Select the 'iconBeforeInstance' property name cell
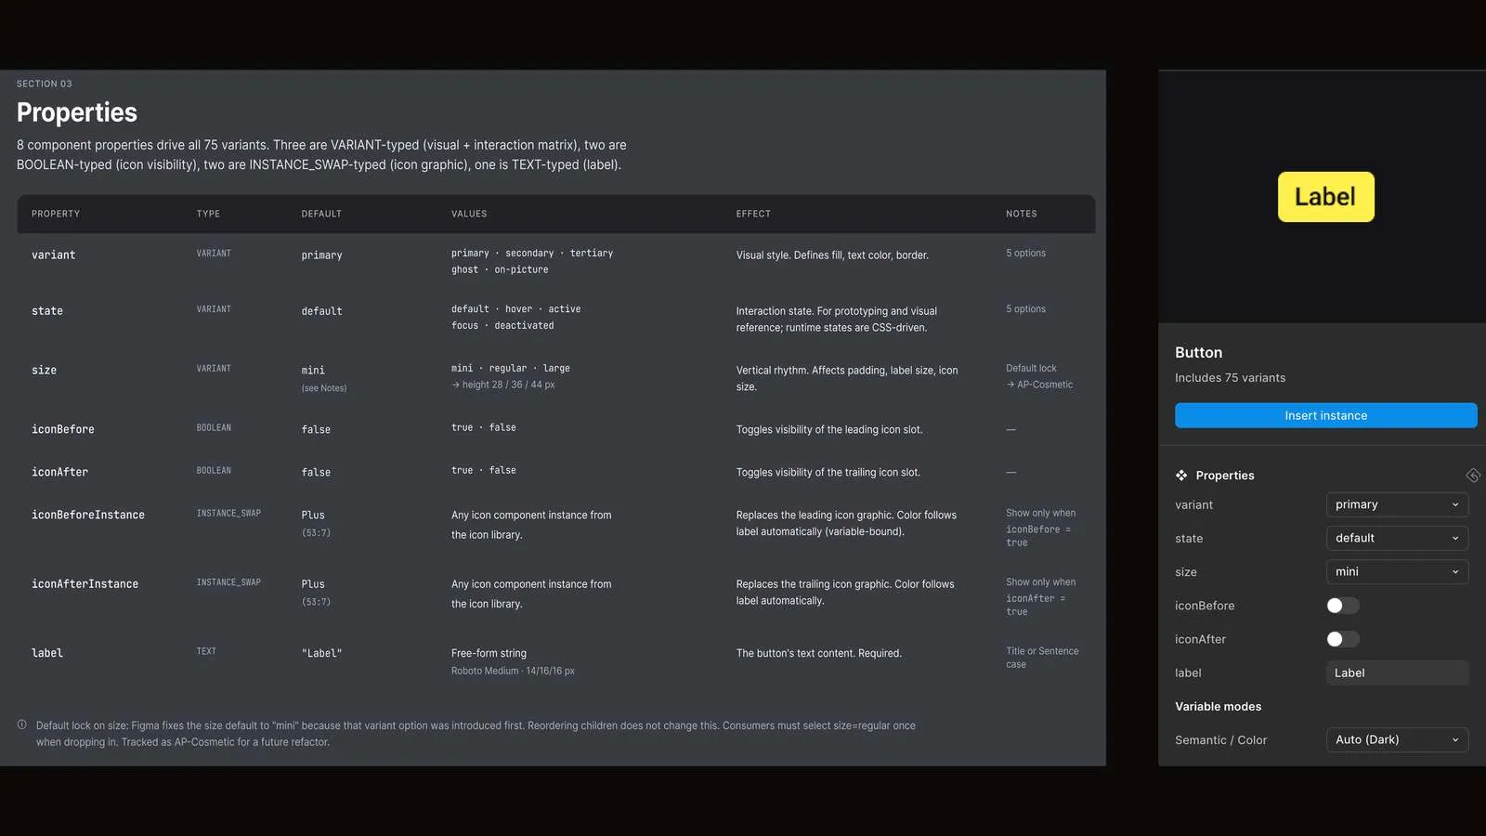The height and width of the screenshot is (836, 1486). click(x=88, y=515)
